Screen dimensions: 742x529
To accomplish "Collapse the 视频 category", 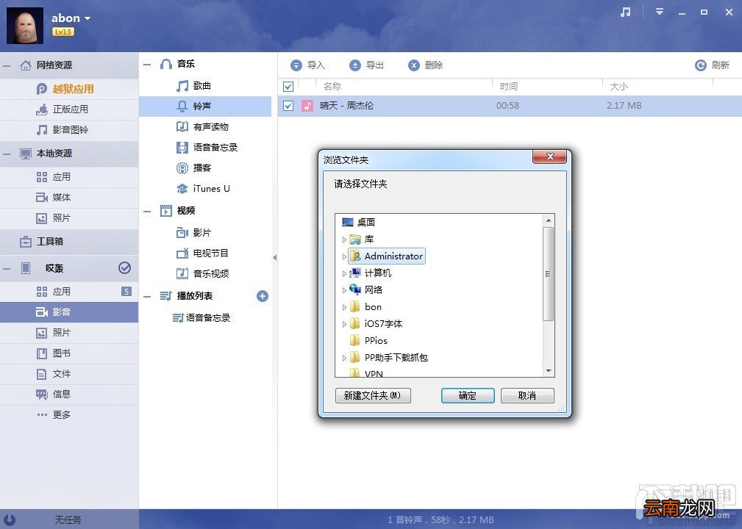I will (x=147, y=212).
